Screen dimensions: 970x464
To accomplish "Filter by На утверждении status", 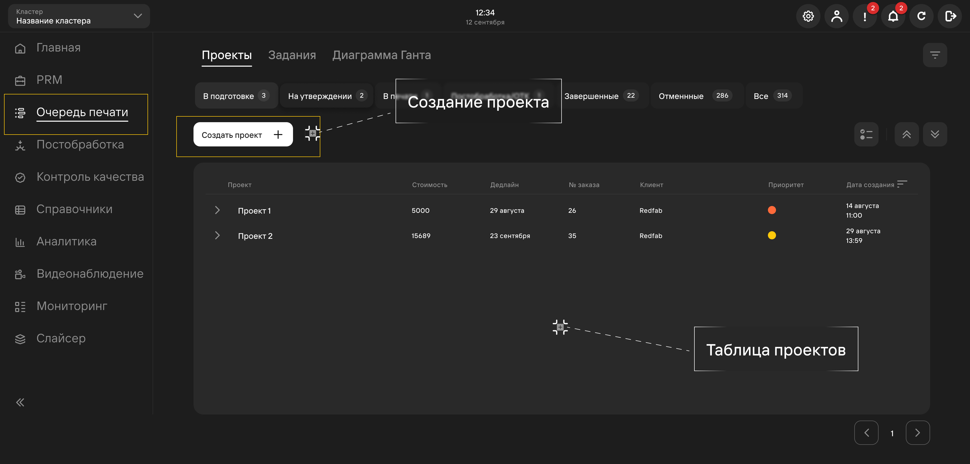I will tap(326, 96).
